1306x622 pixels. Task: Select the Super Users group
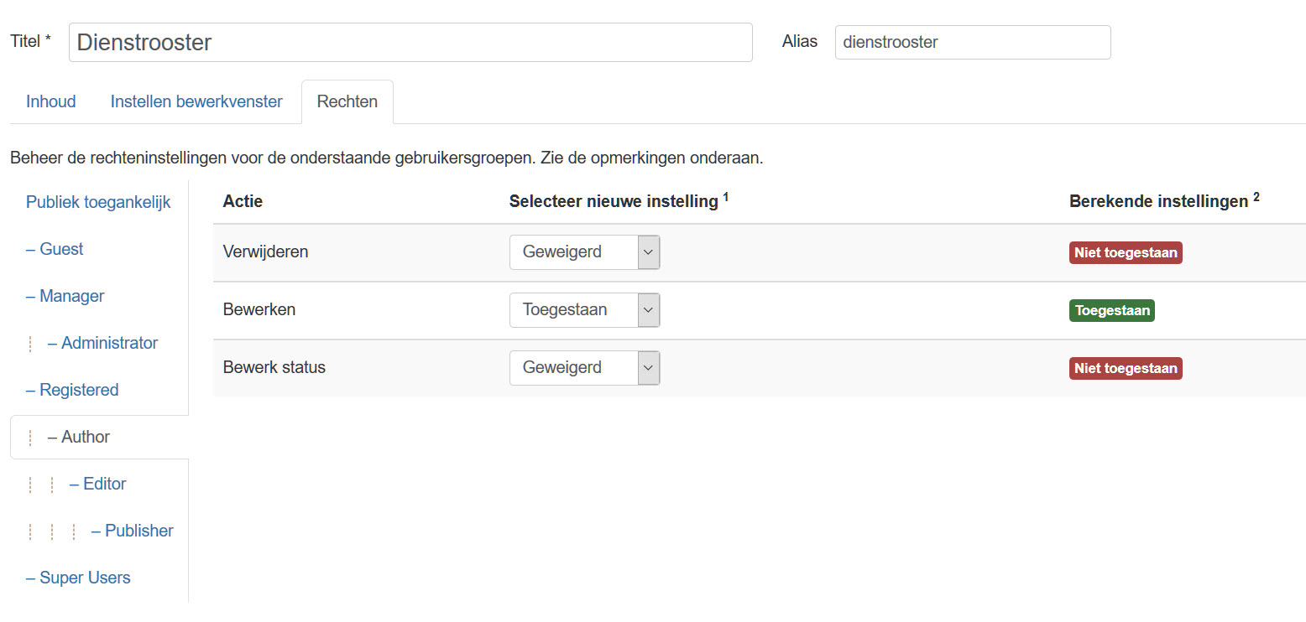85,578
